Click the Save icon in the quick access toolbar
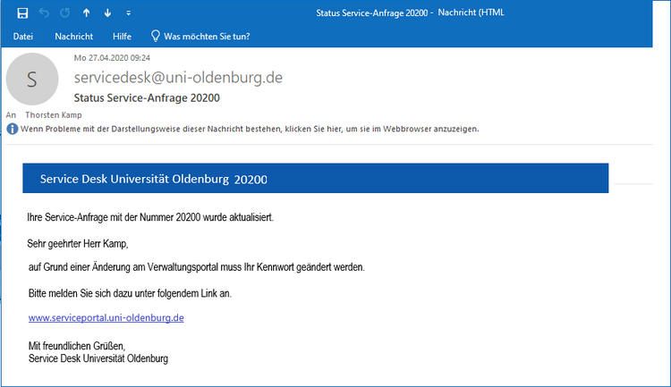671x387 pixels. pyautogui.click(x=22, y=13)
